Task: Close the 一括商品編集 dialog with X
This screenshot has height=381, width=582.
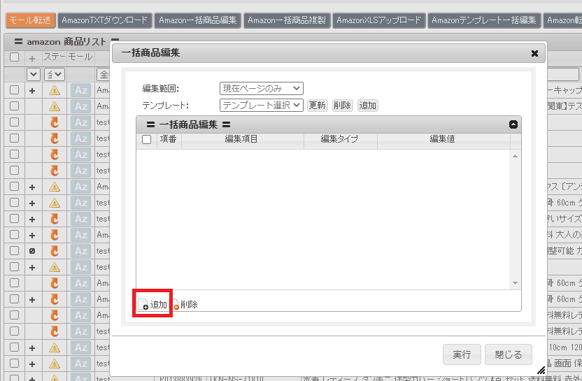Action: click(534, 53)
